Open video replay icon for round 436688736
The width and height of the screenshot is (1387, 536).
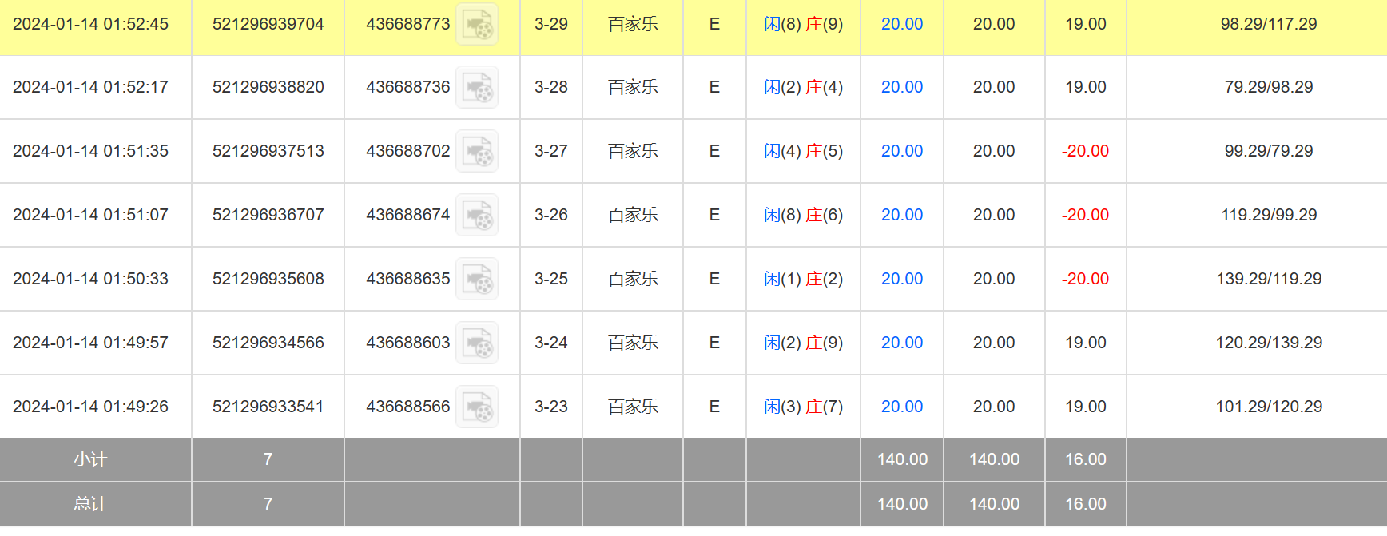click(x=477, y=87)
